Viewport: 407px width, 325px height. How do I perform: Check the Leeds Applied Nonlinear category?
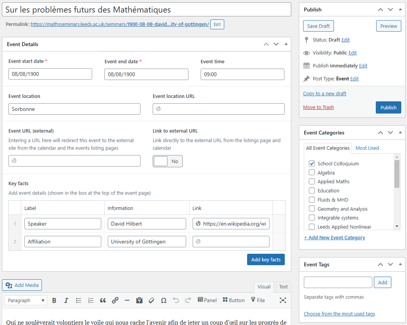pos(312,227)
